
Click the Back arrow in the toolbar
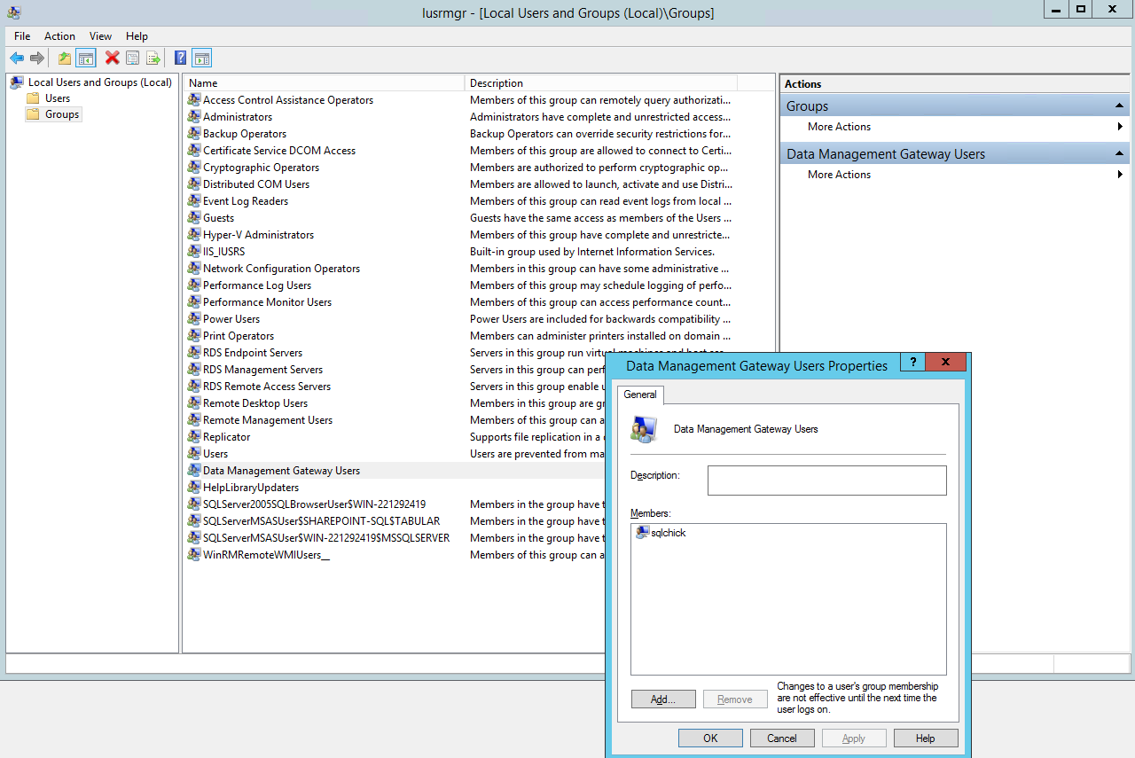click(17, 59)
